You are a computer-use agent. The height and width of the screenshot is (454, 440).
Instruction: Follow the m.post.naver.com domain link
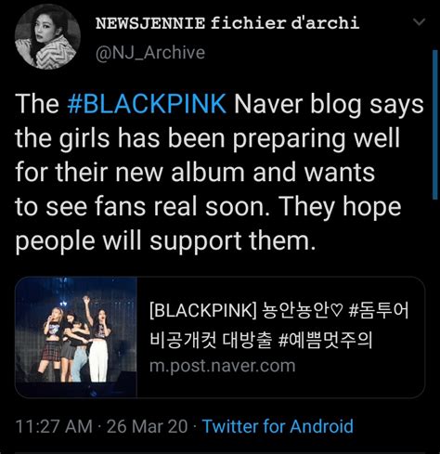(x=222, y=366)
